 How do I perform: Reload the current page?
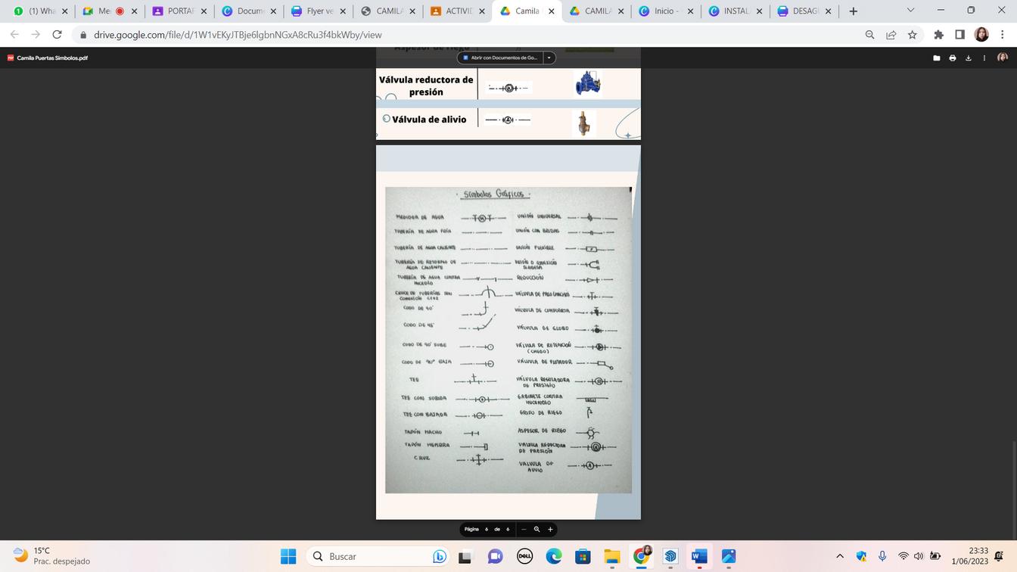click(57, 35)
